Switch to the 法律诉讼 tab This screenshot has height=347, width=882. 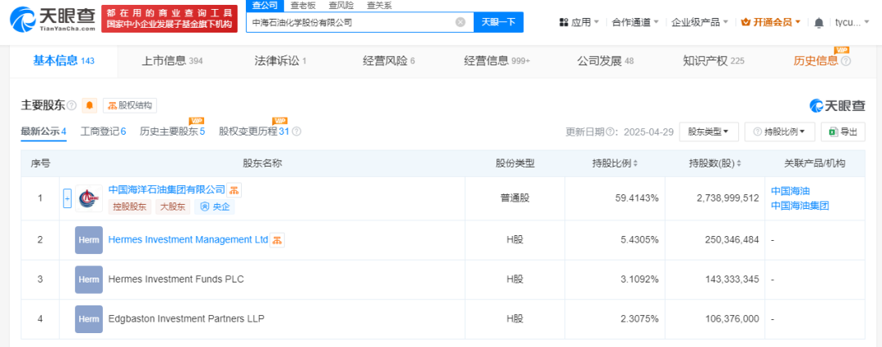coord(280,61)
